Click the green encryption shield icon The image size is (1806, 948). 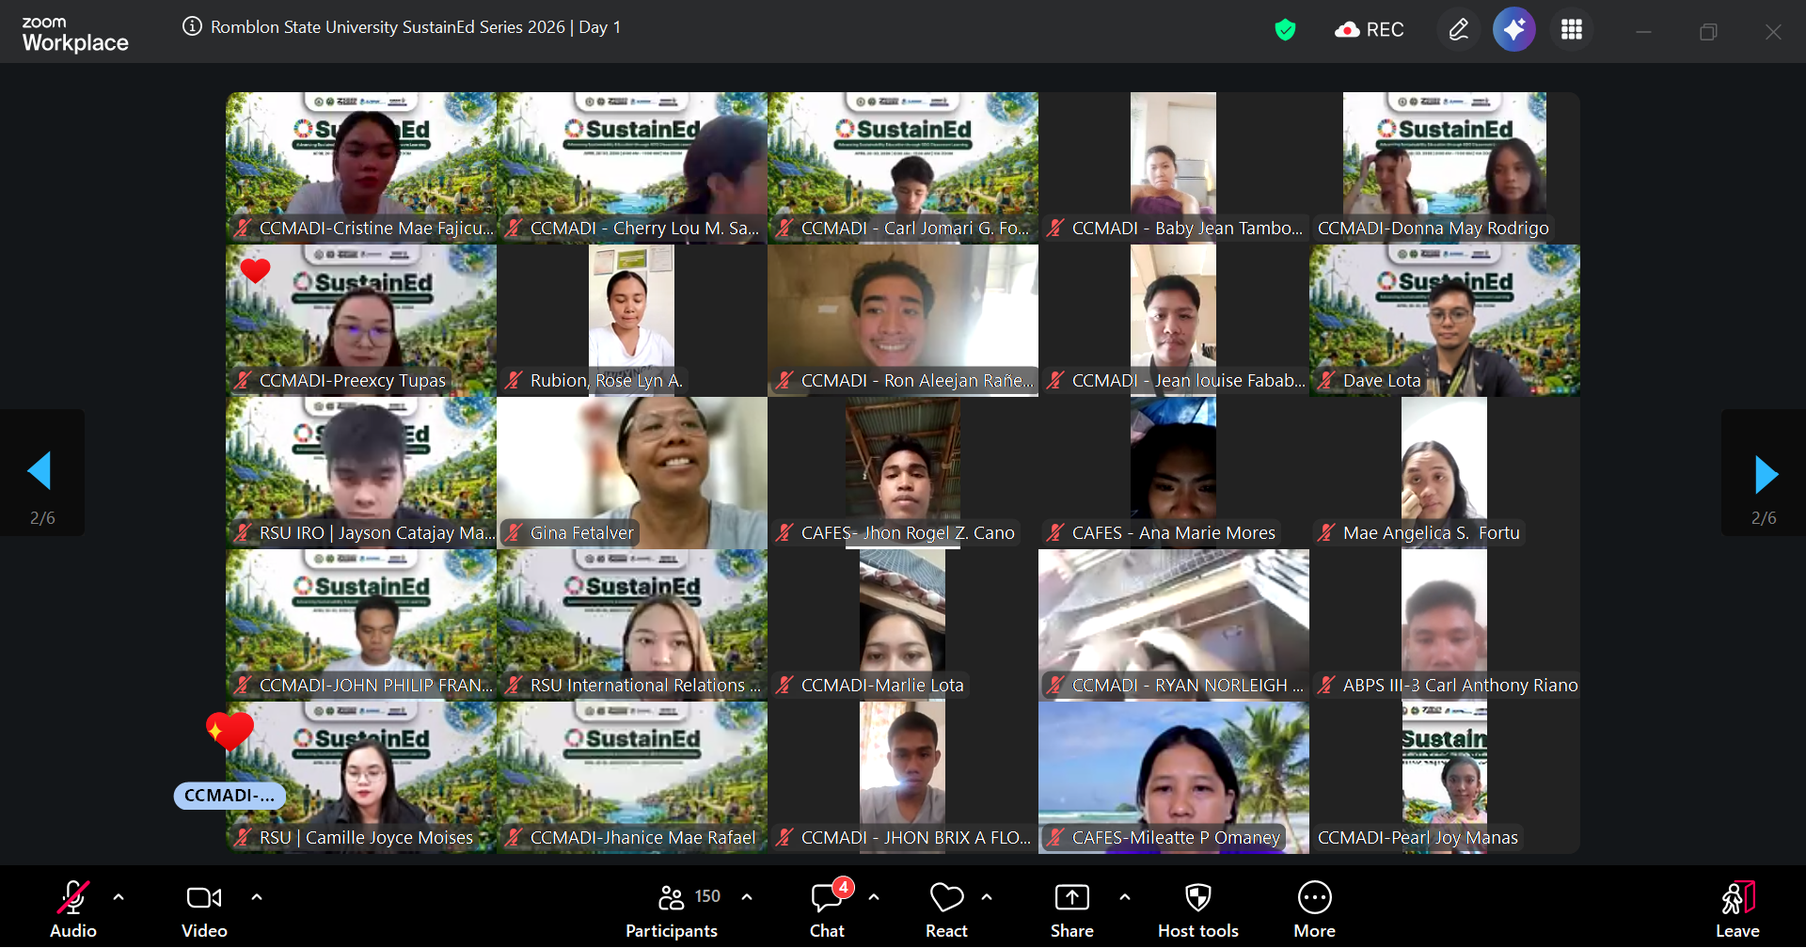pyautogui.click(x=1285, y=30)
